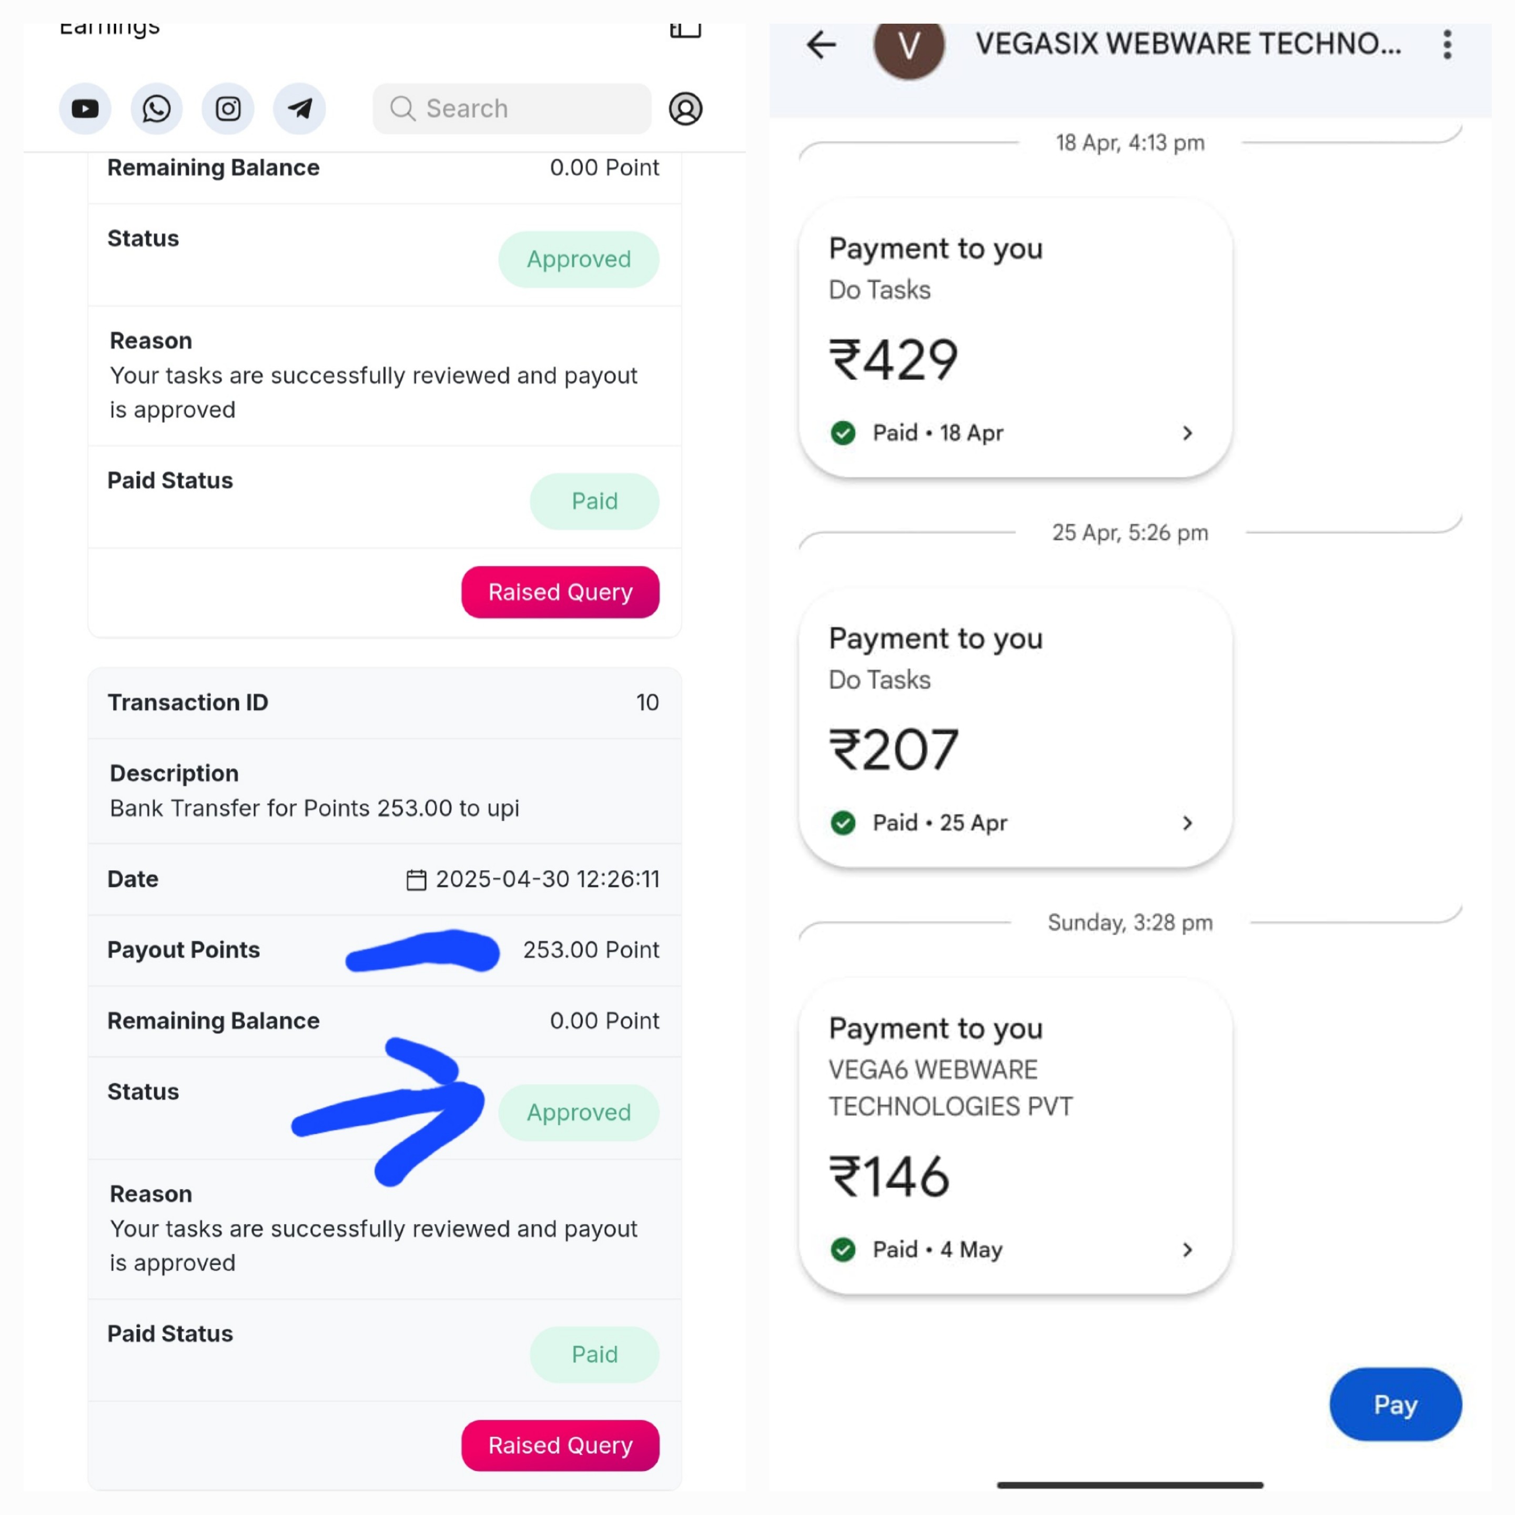Open the YouTube icon link
Image resolution: width=1515 pixels, height=1515 pixels.
click(85, 108)
